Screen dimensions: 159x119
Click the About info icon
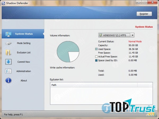coord(8,80)
